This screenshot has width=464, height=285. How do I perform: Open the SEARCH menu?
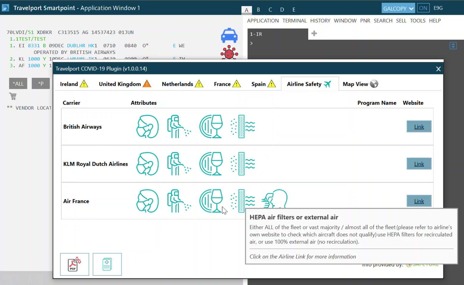pyautogui.click(x=383, y=21)
